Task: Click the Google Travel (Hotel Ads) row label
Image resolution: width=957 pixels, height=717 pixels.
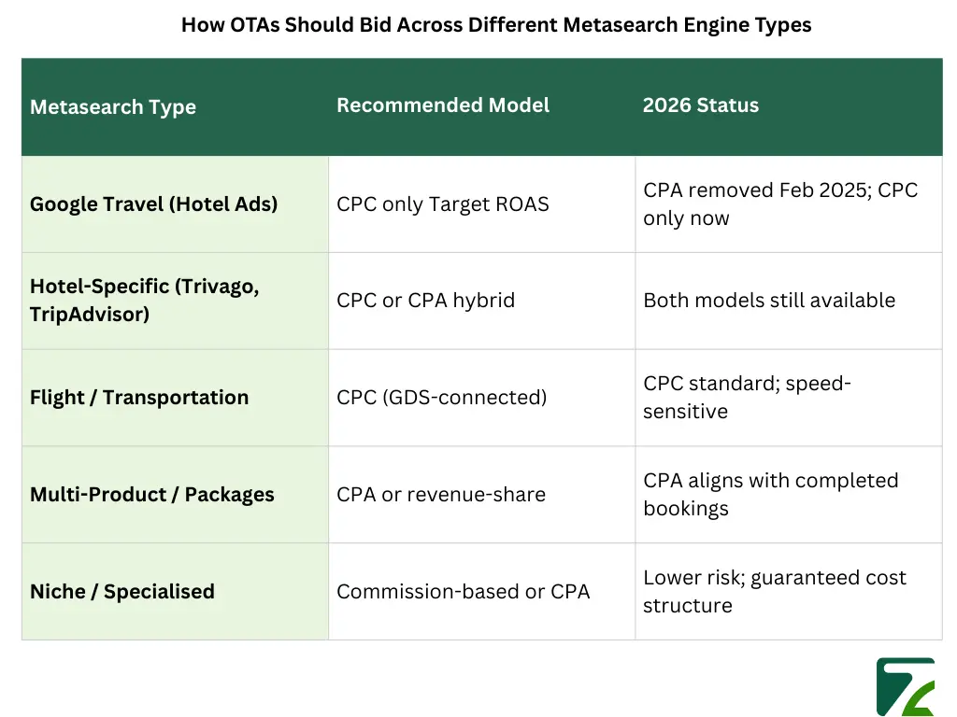Action: click(x=154, y=204)
